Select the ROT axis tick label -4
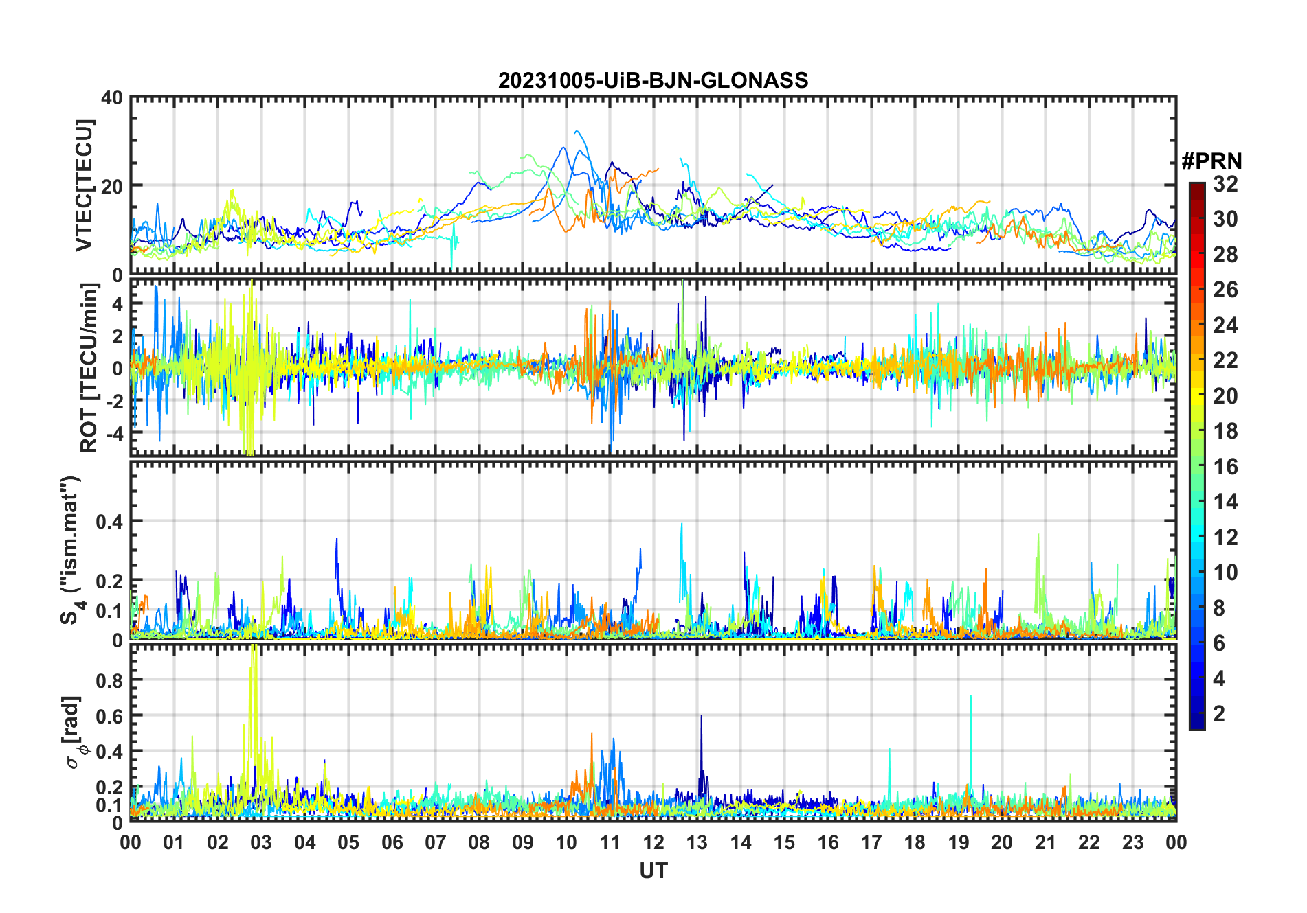 (114, 434)
